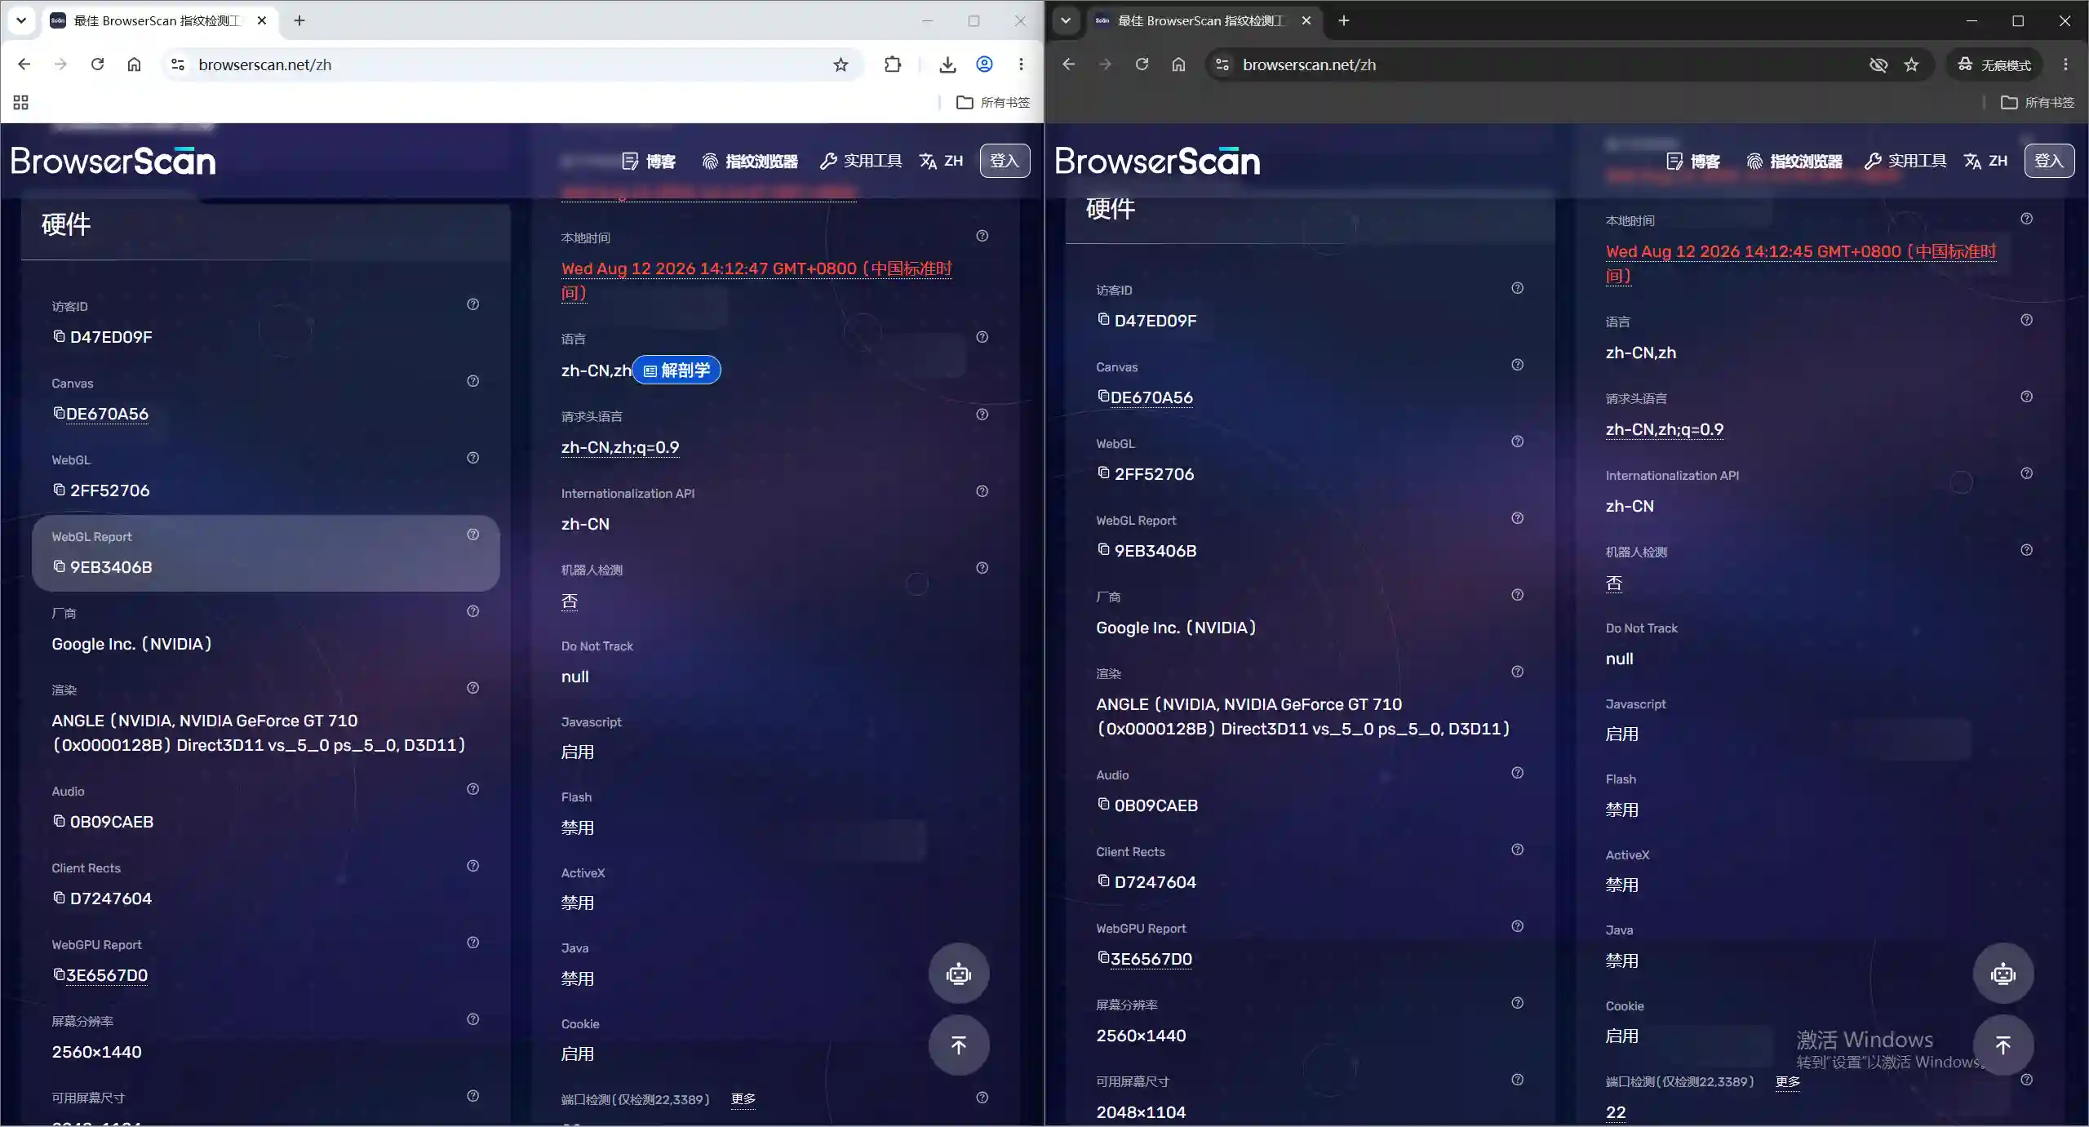Open help icon for 厂商 in left window
The height and width of the screenshot is (1127, 2089).
[472, 611]
